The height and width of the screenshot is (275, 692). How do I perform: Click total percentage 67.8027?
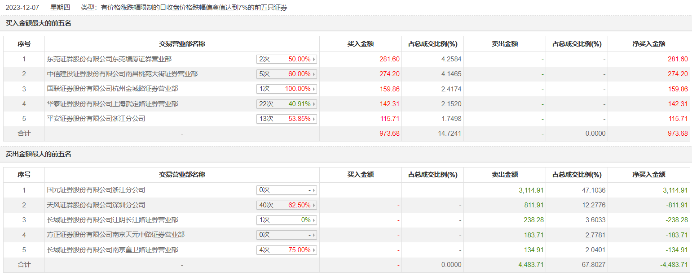593,265
